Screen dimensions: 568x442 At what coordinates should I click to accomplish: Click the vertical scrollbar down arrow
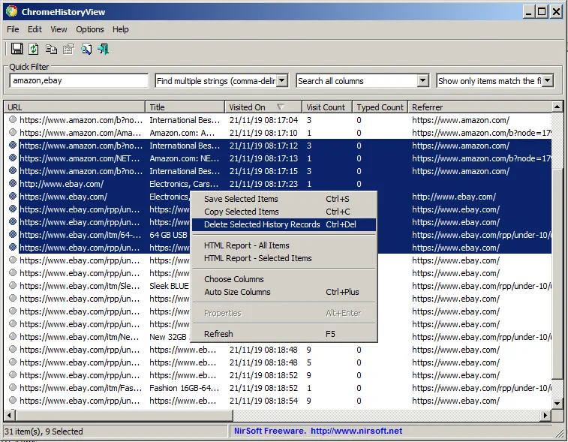coord(557,403)
